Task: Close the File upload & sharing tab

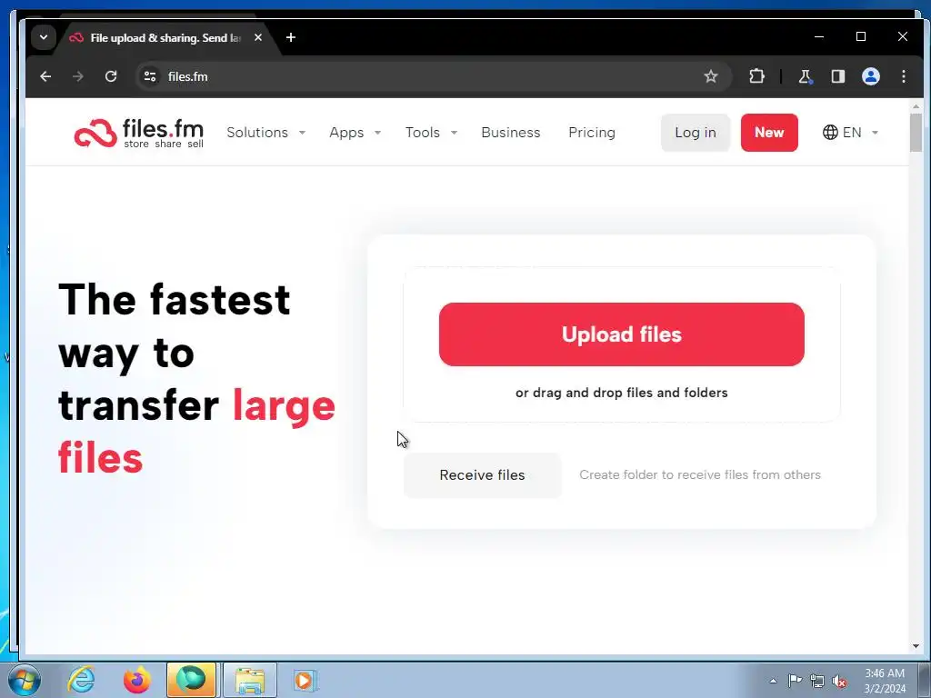Action: [x=257, y=37]
